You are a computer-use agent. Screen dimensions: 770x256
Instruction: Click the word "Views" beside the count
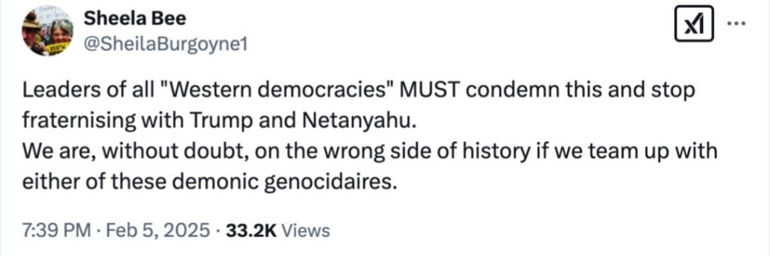[306, 230]
